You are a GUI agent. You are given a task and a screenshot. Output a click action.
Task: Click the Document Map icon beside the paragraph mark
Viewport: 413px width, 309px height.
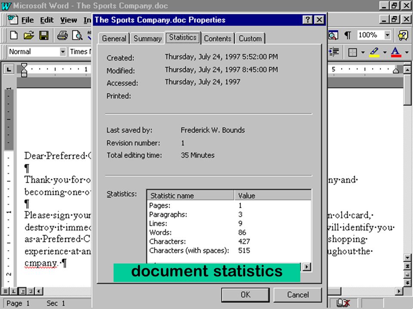(333, 35)
